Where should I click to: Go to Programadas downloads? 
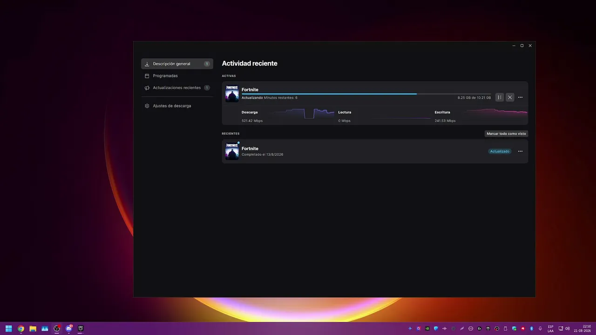(x=177, y=76)
